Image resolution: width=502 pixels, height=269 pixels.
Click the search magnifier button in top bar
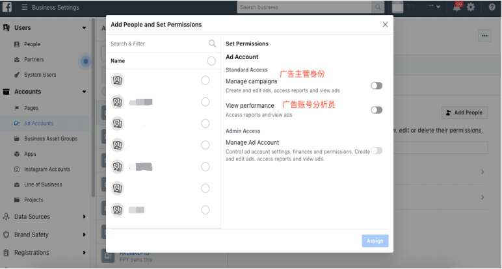coord(377,7)
